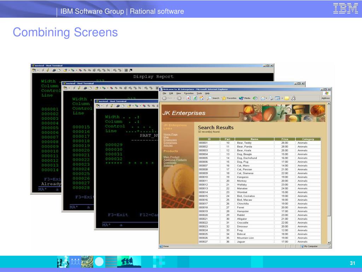Click the Price column header in results table
The image size is (362, 272).
click(285, 139)
